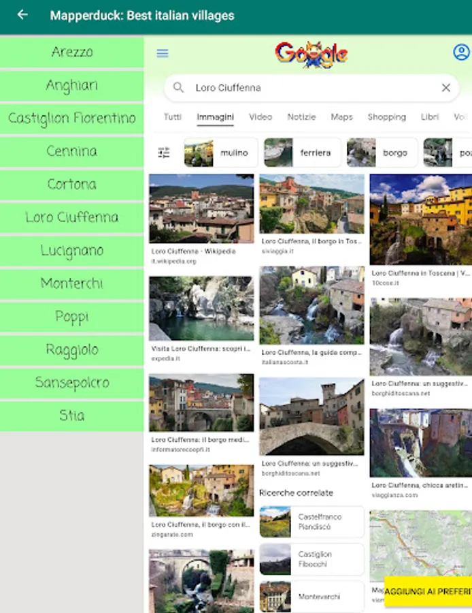Choose Anghiari in the village list
Image resolution: width=472 pixels, height=613 pixels.
pos(72,85)
